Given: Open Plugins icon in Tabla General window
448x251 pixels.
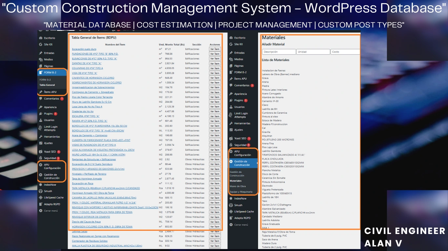Looking at the screenshot, I should (41, 114).
